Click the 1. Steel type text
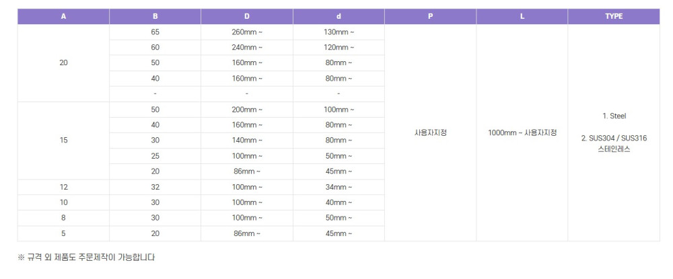The height and width of the screenshot is (279, 673). [x=614, y=116]
